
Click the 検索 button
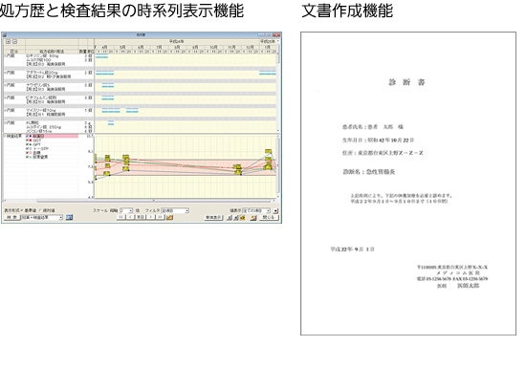(11, 218)
